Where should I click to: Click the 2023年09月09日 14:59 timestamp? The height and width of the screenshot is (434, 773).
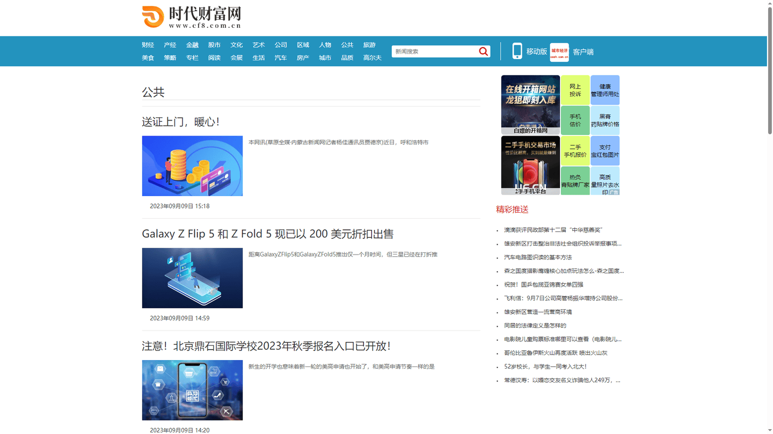pos(179,318)
